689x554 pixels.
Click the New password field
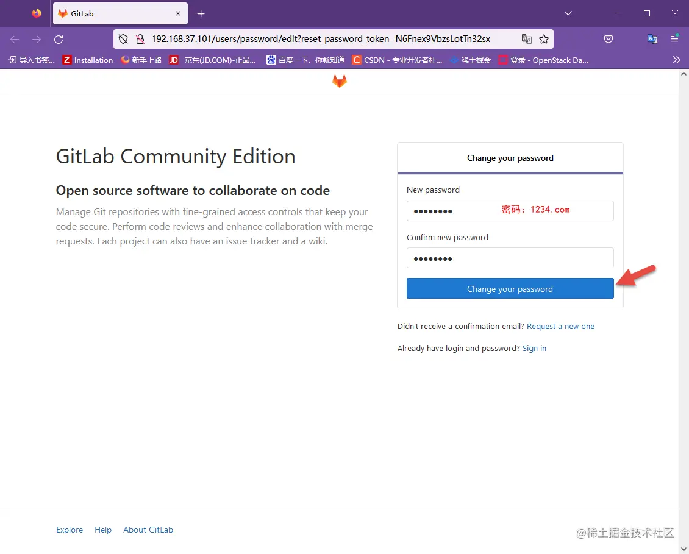tap(510, 211)
